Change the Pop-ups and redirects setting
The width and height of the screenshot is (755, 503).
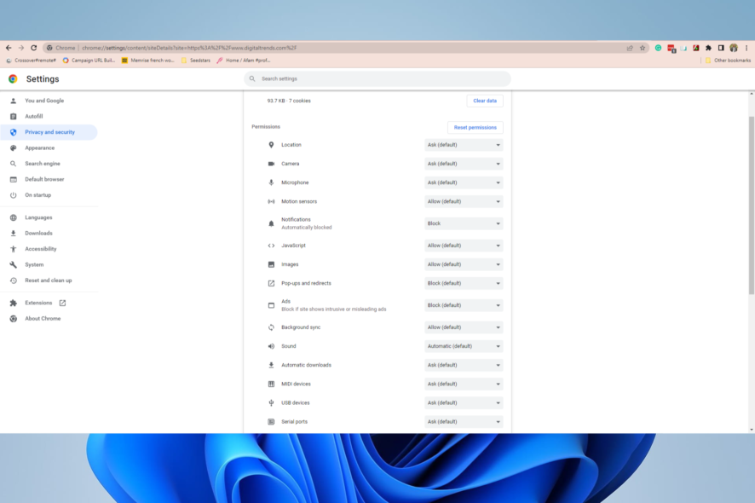[x=463, y=283]
